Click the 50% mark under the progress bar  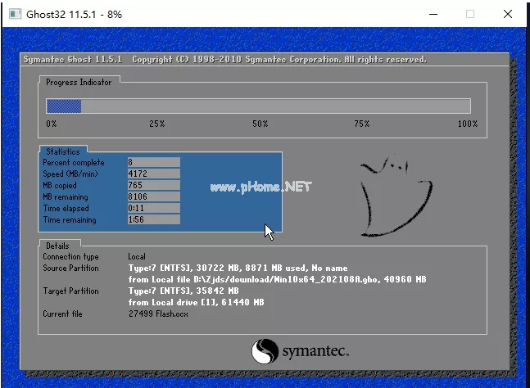point(260,124)
